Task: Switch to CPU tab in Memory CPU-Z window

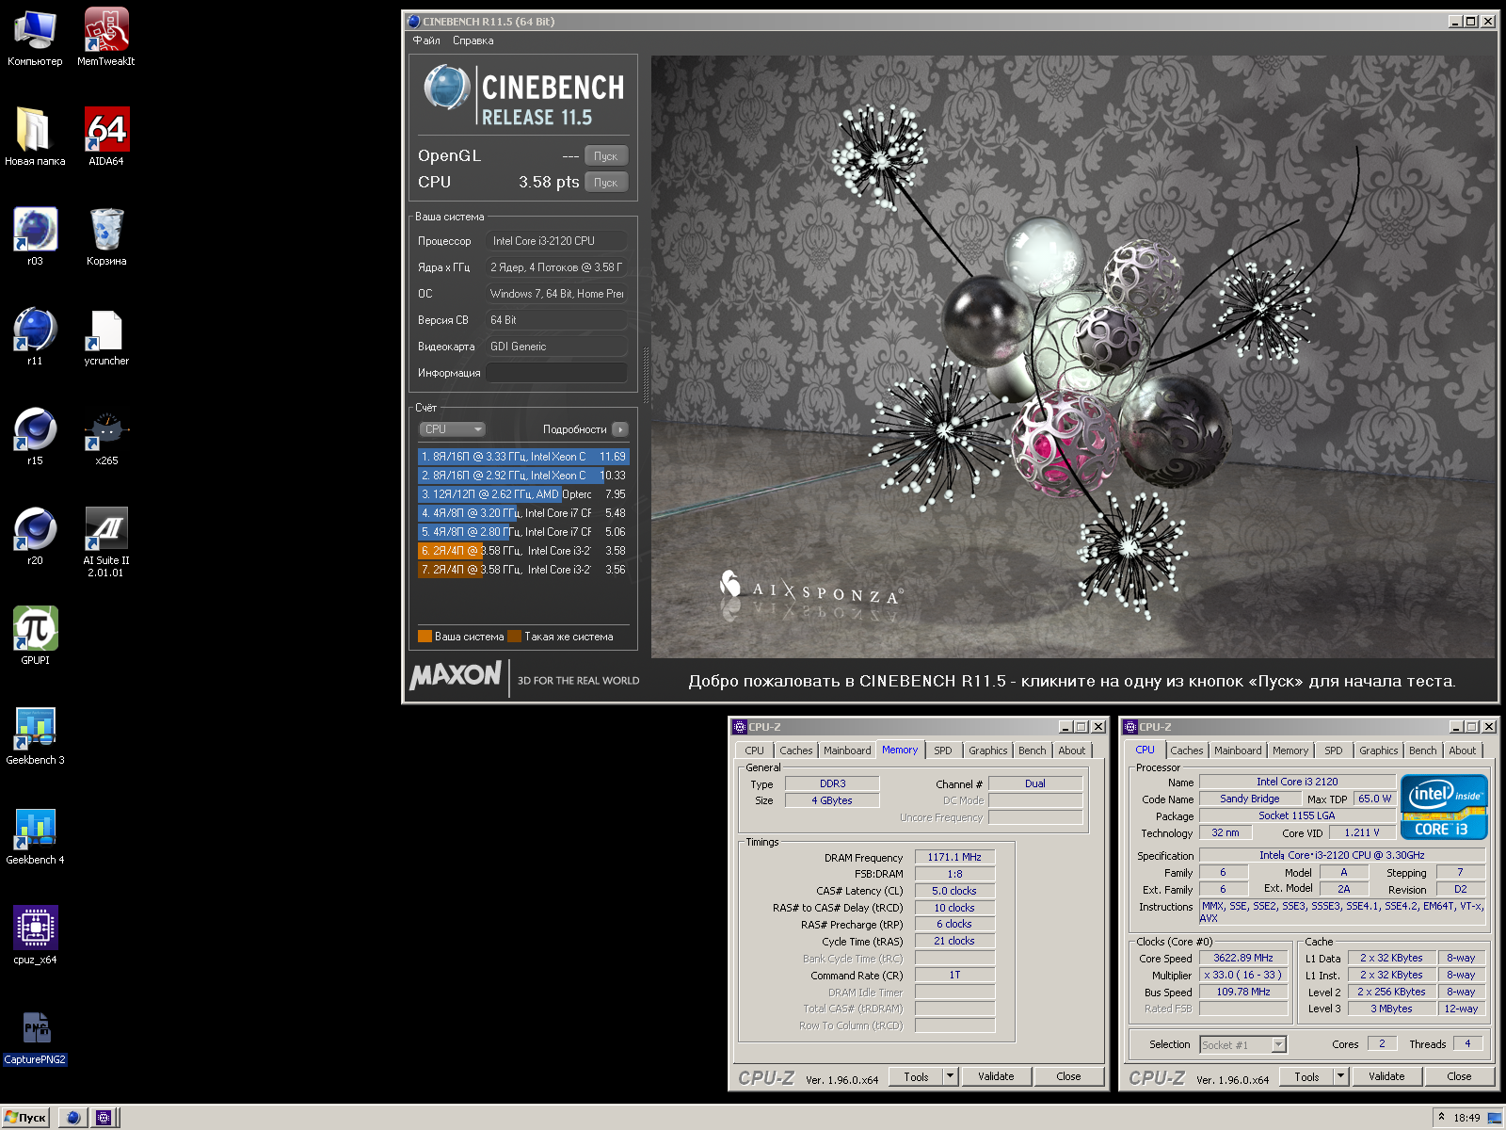Action: pos(754,751)
